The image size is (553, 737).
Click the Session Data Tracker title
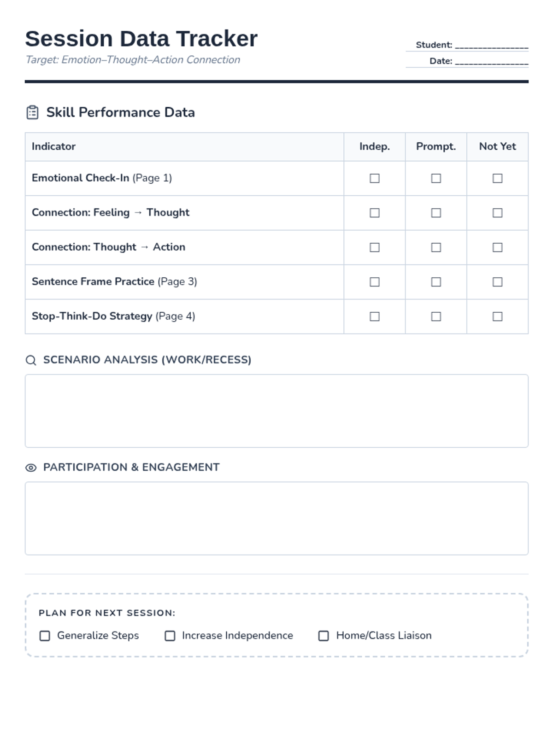click(141, 39)
